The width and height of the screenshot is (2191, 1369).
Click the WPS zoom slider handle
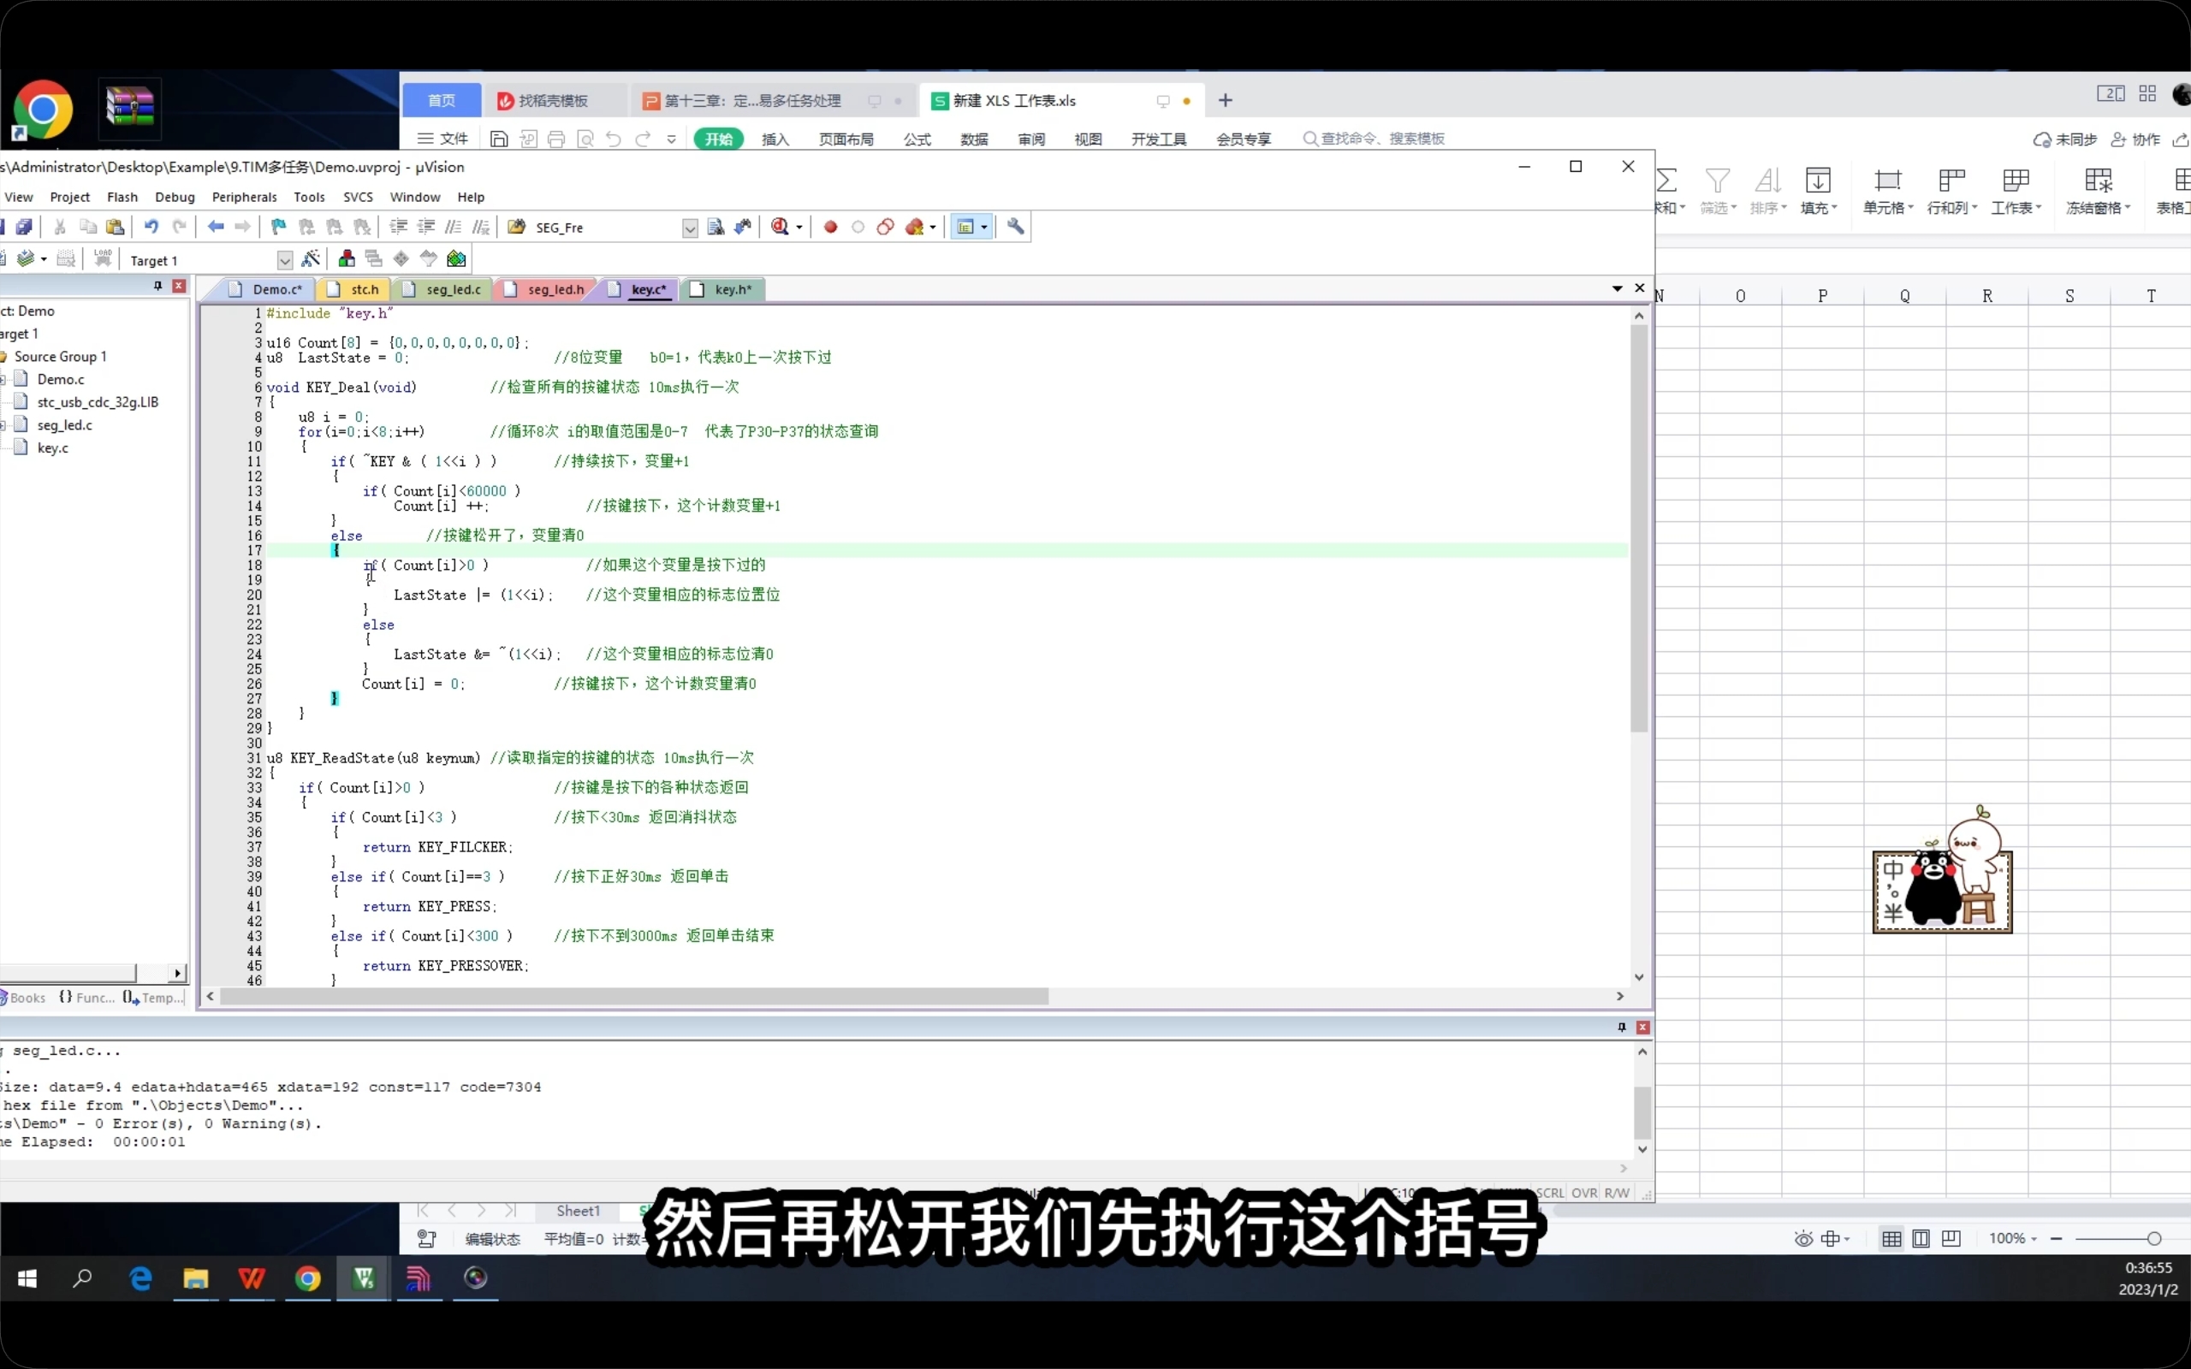[2154, 1239]
